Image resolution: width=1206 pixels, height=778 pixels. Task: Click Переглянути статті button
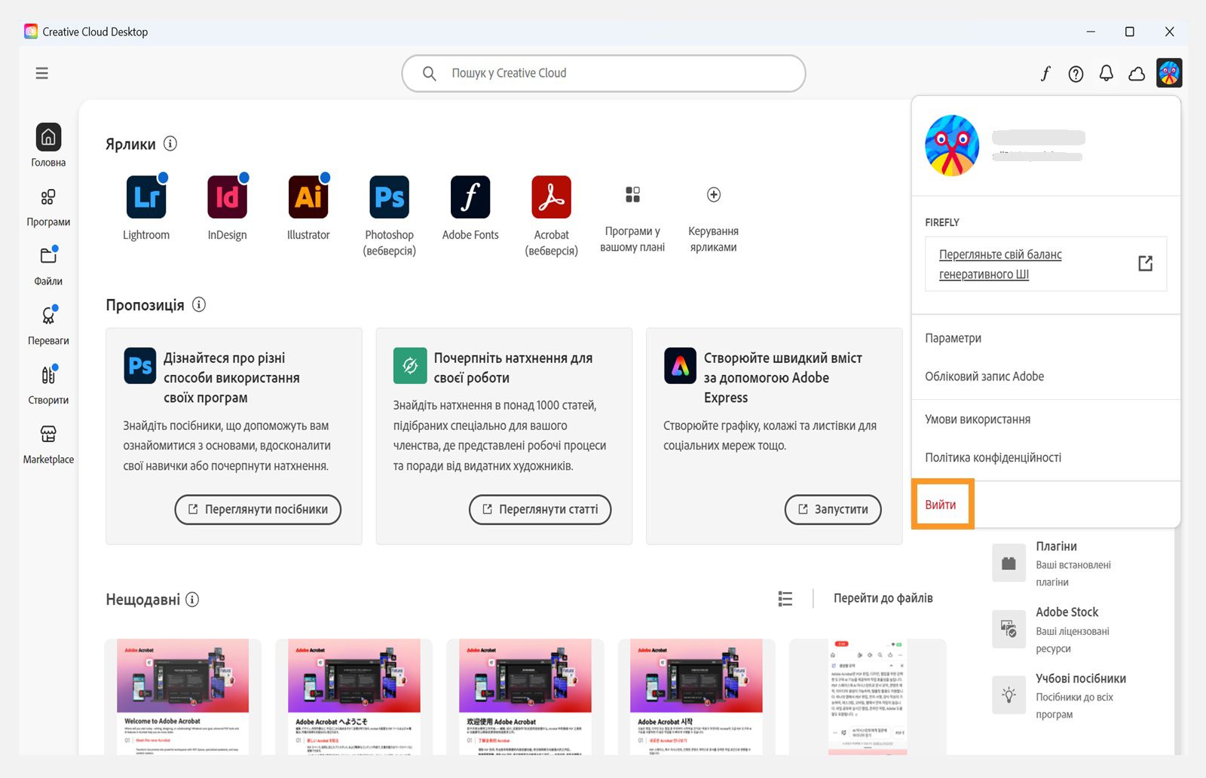[x=540, y=509]
